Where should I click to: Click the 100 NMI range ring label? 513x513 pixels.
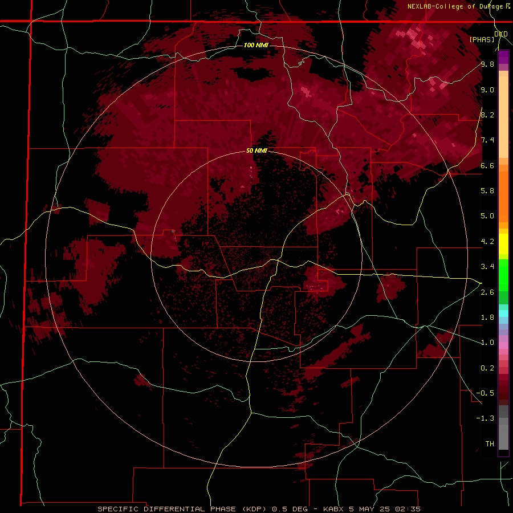click(256, 45)
